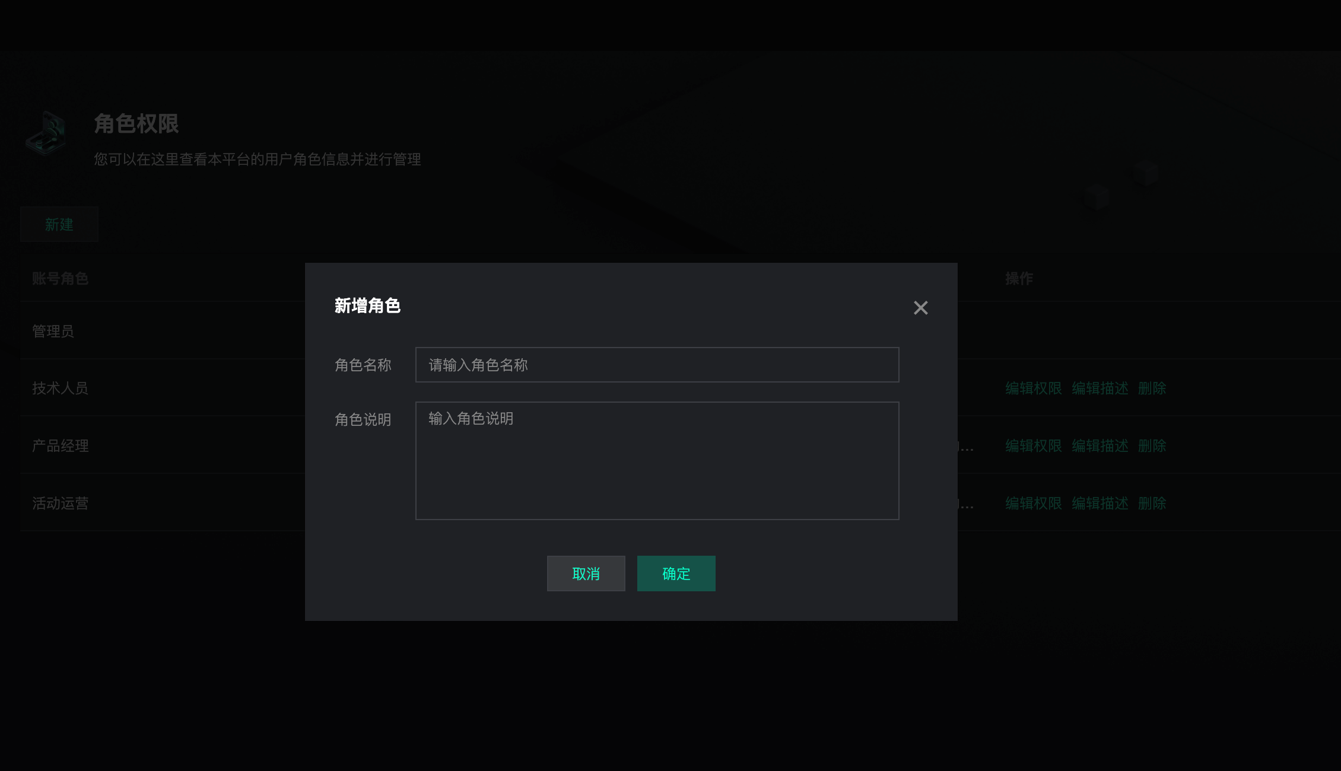Click the 新建 button behind dialog
This screenshot has height=771, width=1341.
(59, 225)
